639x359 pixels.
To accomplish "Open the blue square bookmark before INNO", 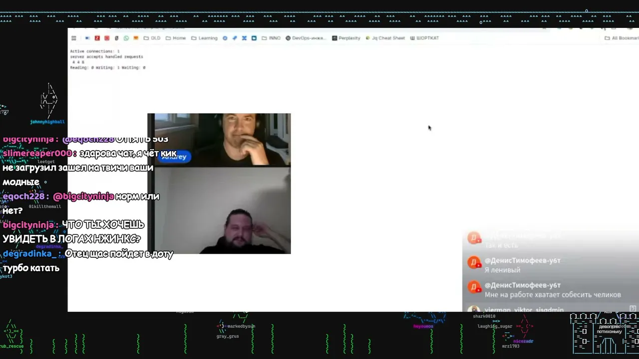I will tap(254, 38).
